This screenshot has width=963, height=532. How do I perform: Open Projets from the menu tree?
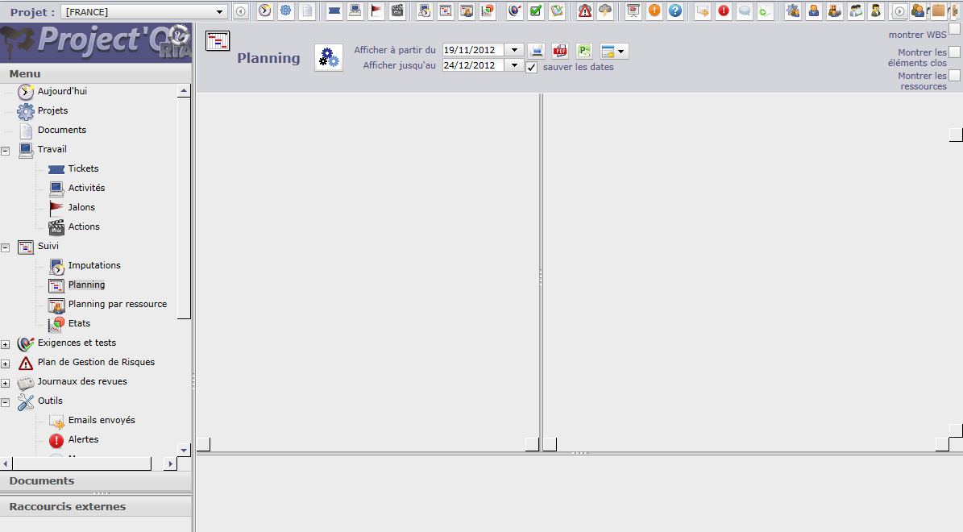click(53, 110)
